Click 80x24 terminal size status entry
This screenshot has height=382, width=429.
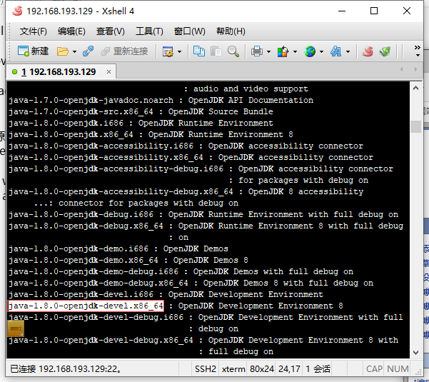coord(262,369)
